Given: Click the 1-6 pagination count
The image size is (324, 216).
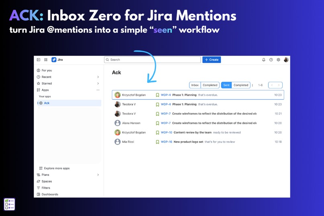Looking at the screenshot, I should point(260,85).
